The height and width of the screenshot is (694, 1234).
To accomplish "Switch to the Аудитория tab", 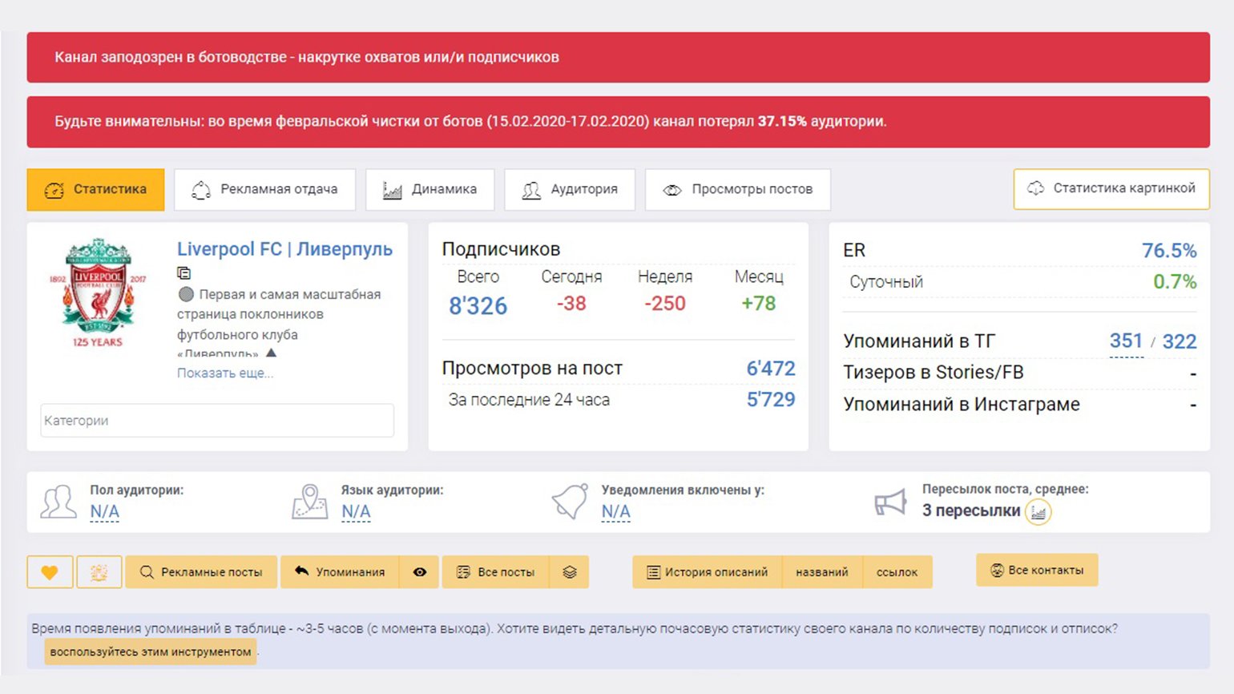I will pos(570,190).
